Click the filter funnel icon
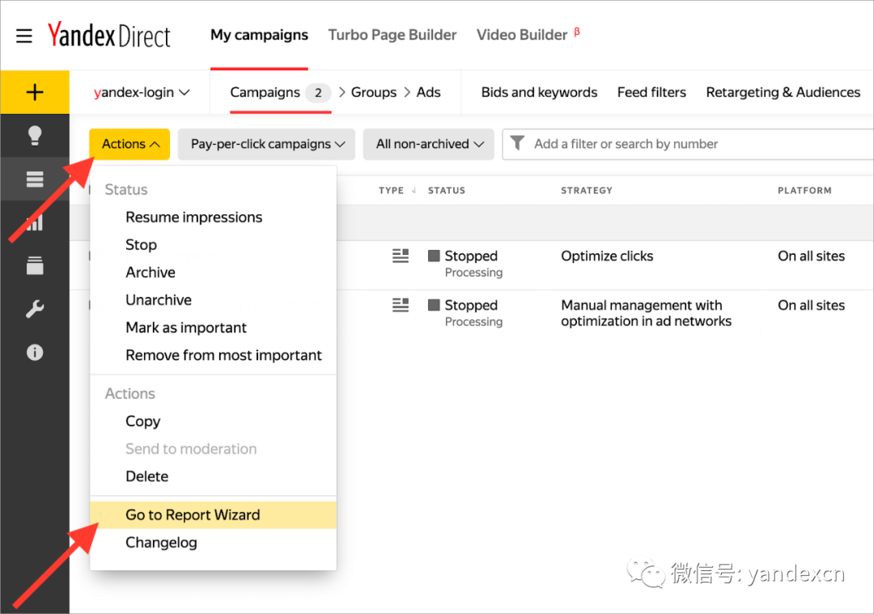 518,144
